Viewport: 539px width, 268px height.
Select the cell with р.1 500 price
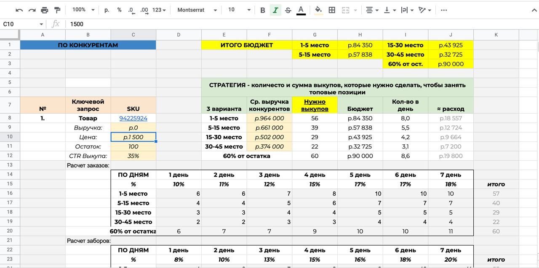[133, 137]
